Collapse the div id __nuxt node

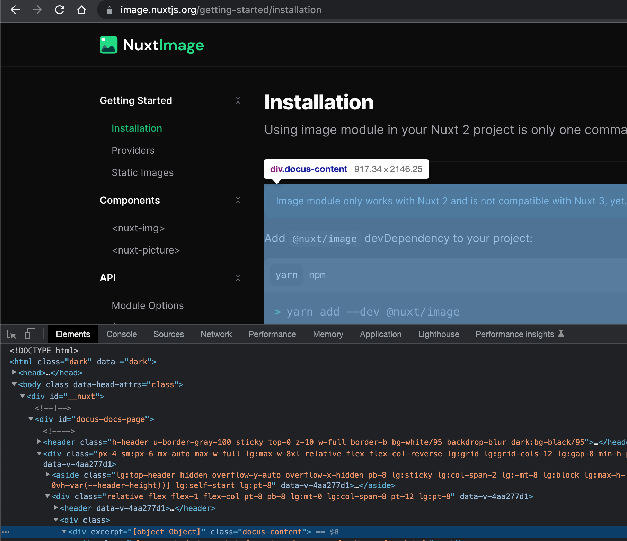(x=23, y=396)
